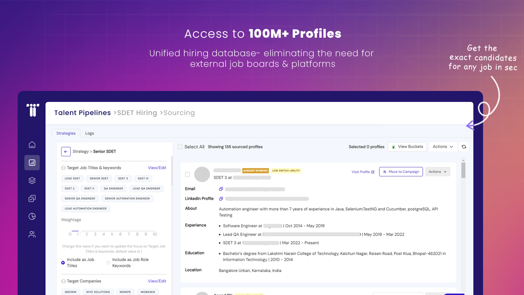Click View/Edit for Target Companies
The image size is (524, 295).
(x=157, y=281)
